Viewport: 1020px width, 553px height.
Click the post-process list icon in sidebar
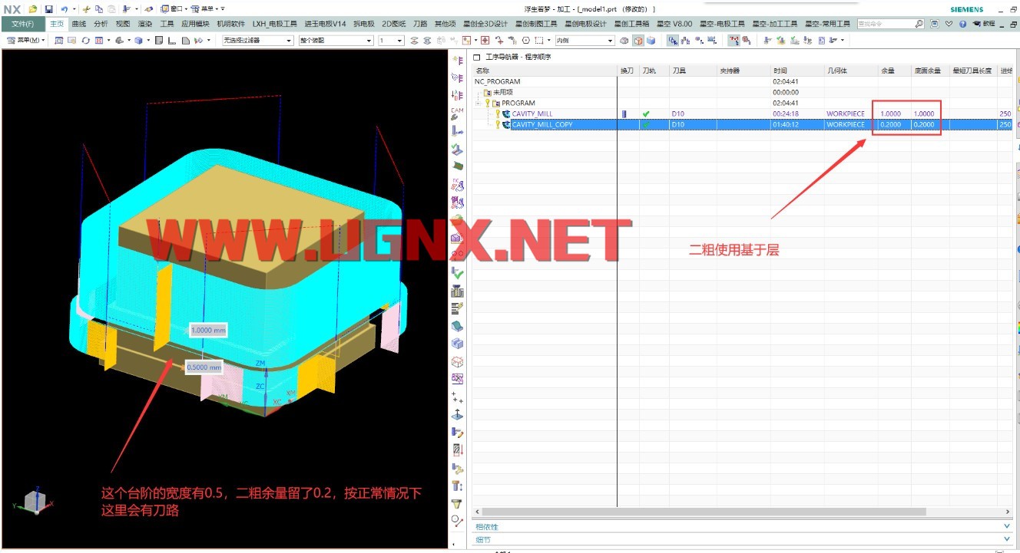point(458,308)
